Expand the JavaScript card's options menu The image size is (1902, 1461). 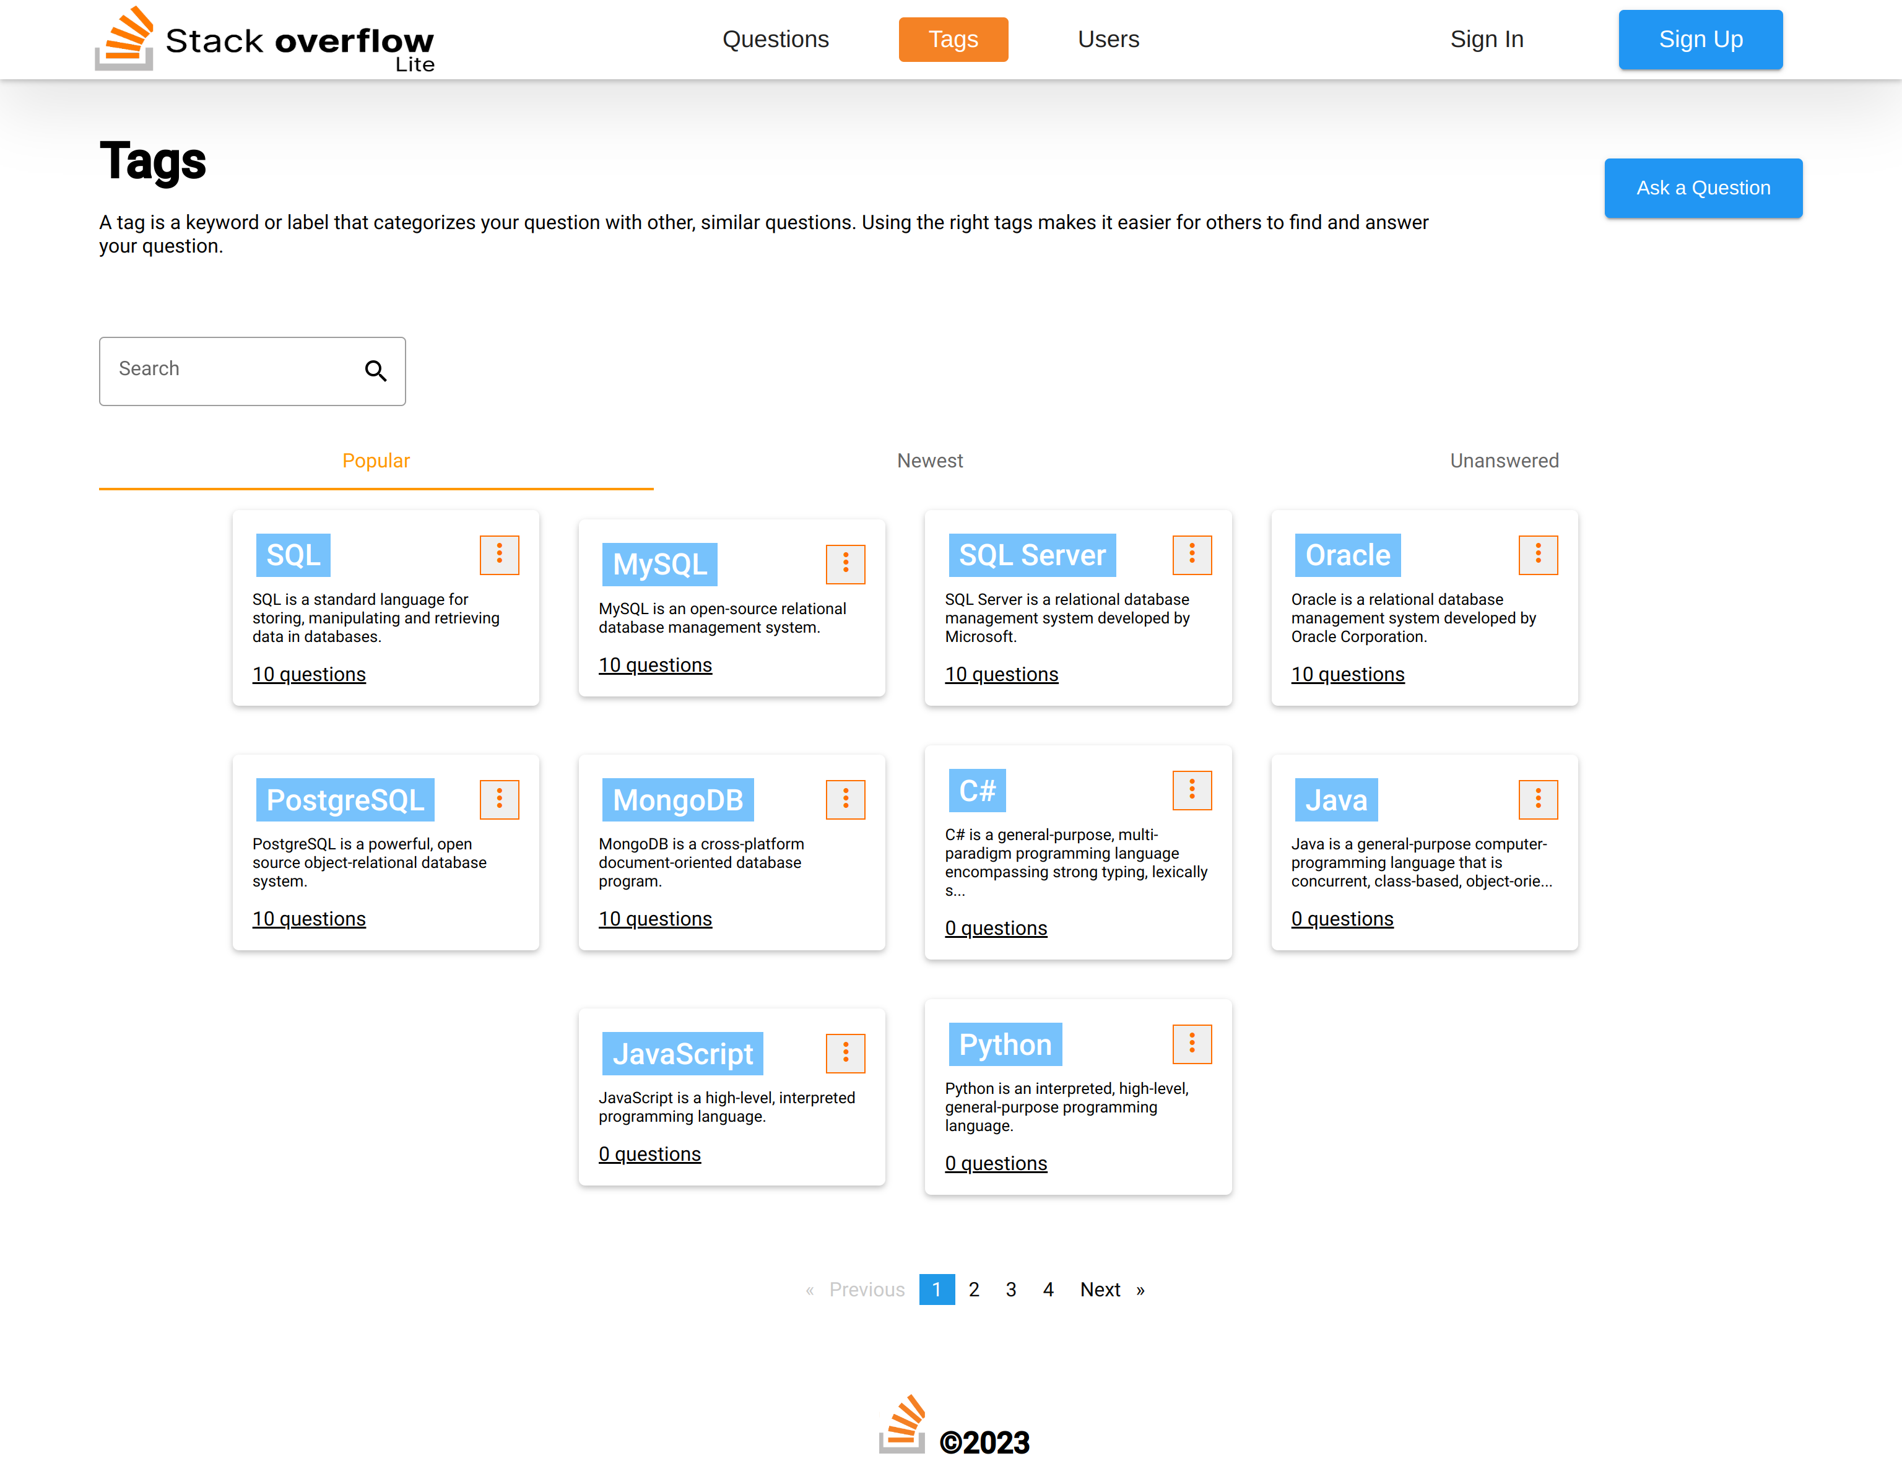[x=845, y=1053]
